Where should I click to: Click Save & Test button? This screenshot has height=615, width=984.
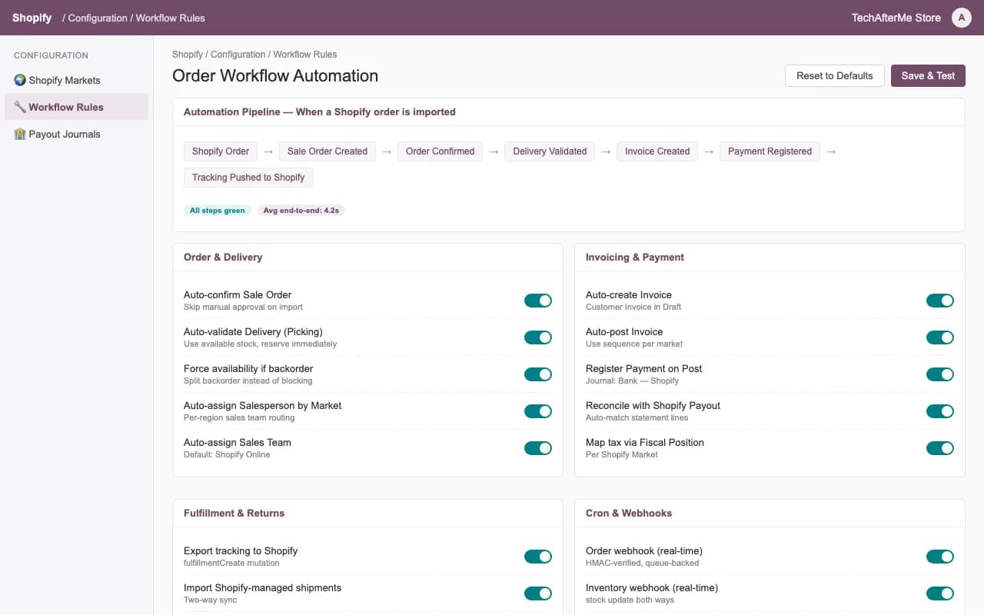[x=928, y=75]
